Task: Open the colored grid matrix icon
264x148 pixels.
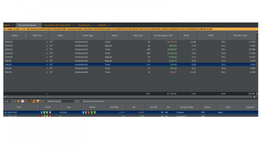Action: click(29, 101)
